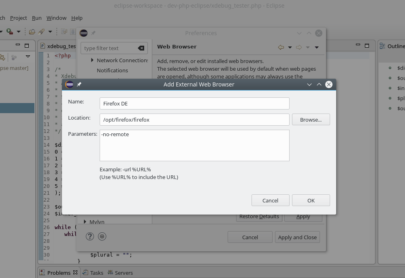Expand the Mylyn node in Preferences
The height and width of the screenshot is (278, 405).
point(85,221)
